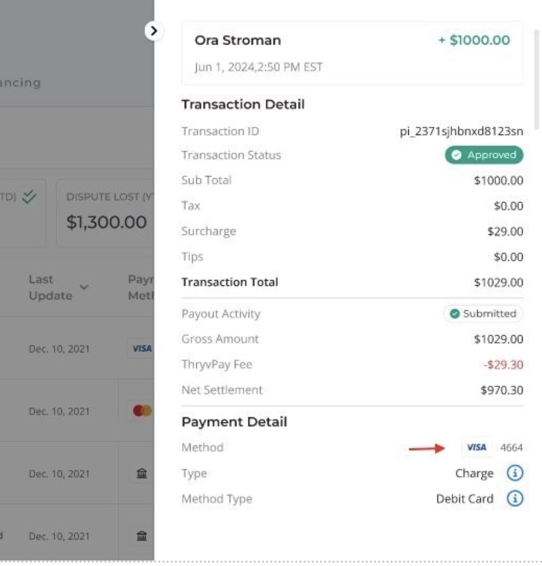The width and height of the screenshot is (542, 566).
Task: Click the Submitted payout activity badge
Action: 483,314
